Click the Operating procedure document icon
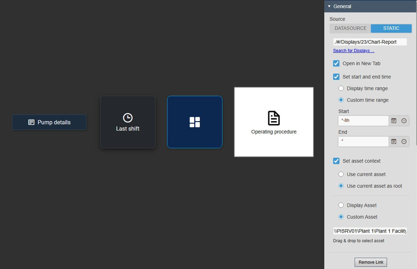Viewport: 417px width, 269px height. [x=274, y=118]
